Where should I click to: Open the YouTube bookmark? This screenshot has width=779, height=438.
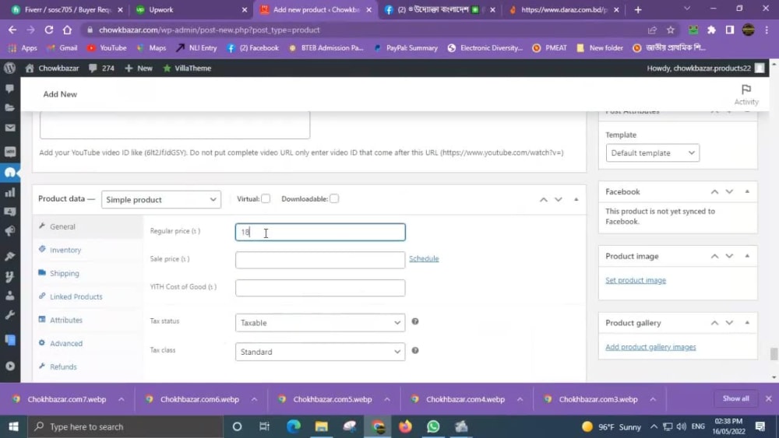click(107, 48)
